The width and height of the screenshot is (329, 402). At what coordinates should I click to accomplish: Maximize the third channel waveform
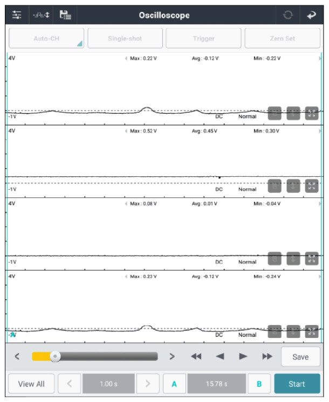click(x=312, y=259)
